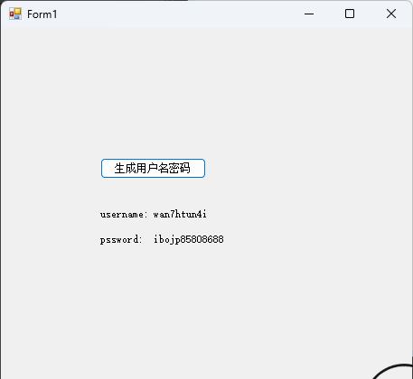Image resolution: width=413 pixels, height=379 pixels.
Task: Open the Form1 window icon menu
Action: (15, 14)
